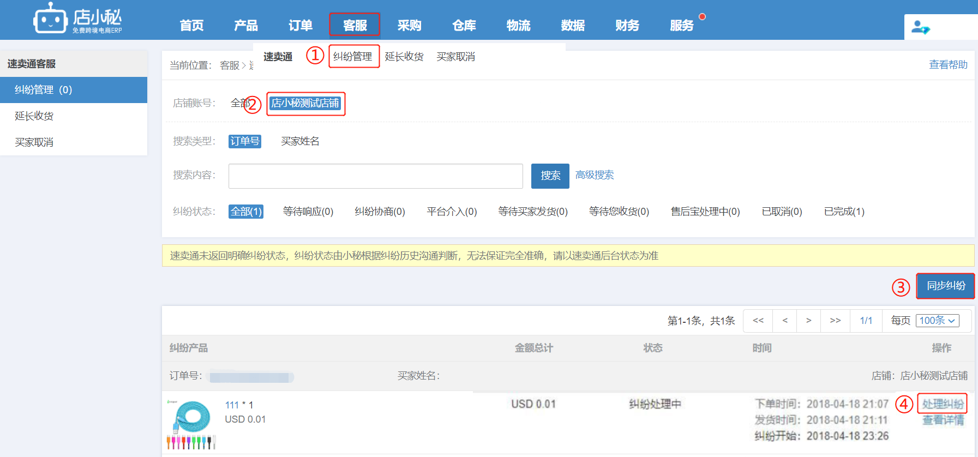978x457 pixels.
Task: Open the 客服 top menu
Action: pyautogui.click(x=355, y=26)
